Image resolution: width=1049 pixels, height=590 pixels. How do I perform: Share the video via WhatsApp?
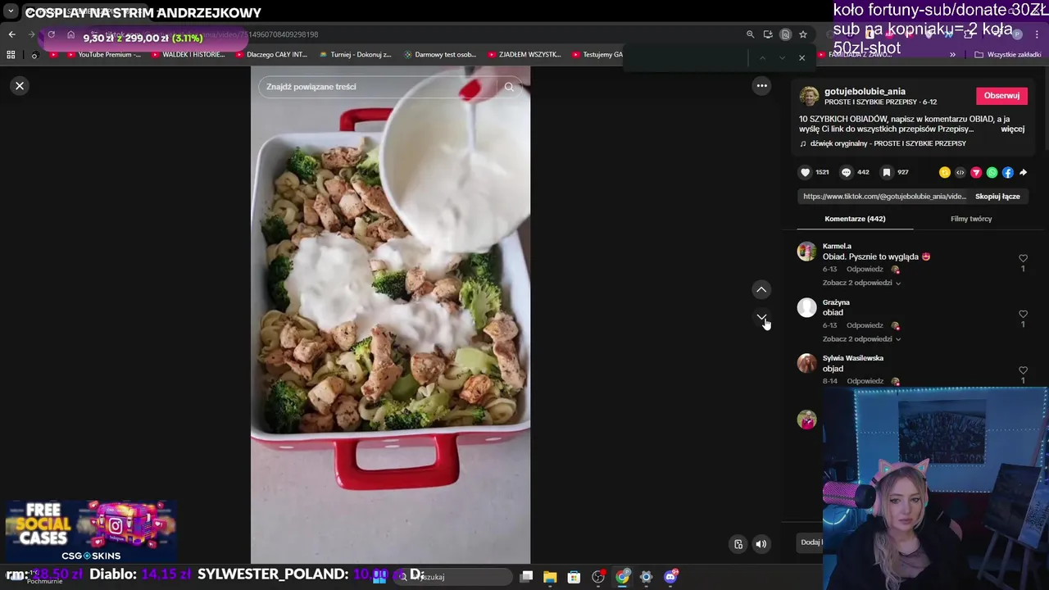click(x=992, y=172)
